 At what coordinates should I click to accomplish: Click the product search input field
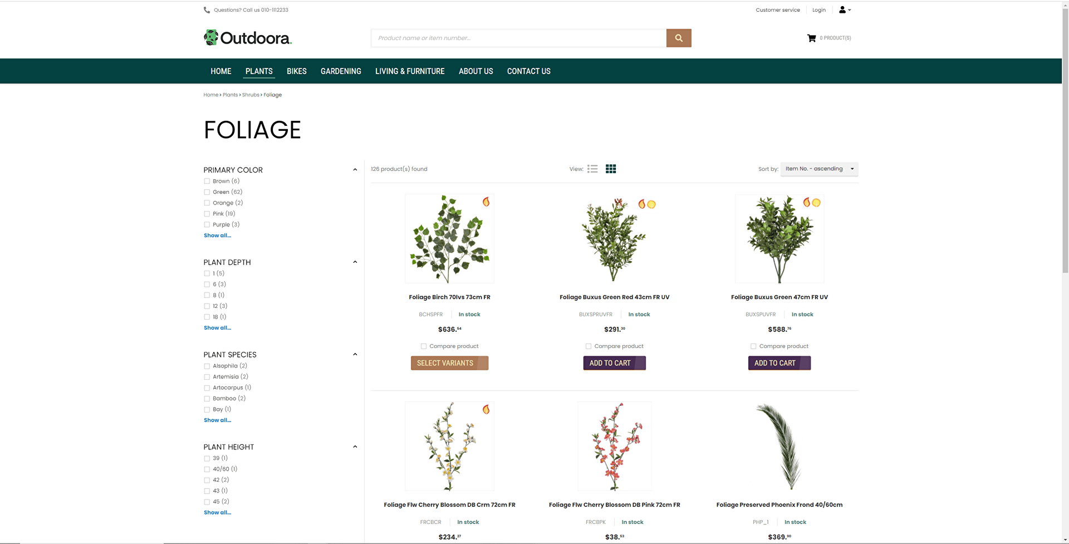pos(519,38)
